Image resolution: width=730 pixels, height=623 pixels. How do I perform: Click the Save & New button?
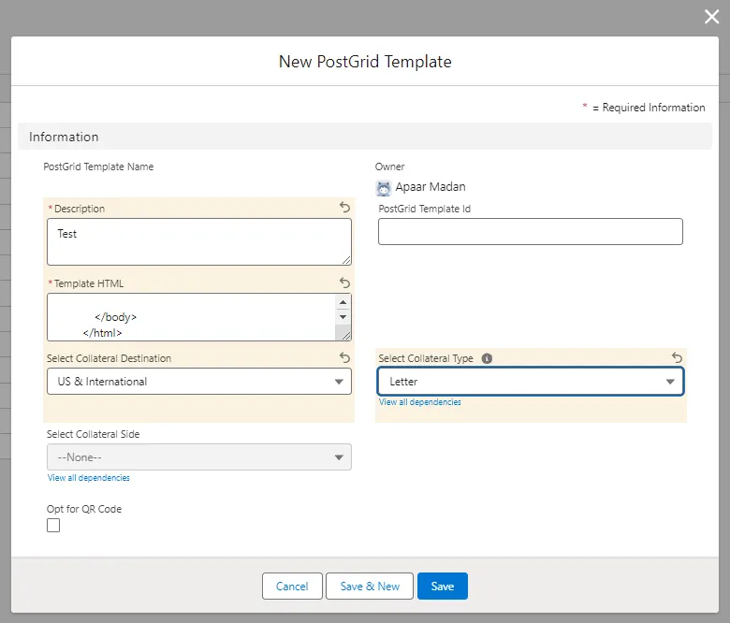point(370,587)
